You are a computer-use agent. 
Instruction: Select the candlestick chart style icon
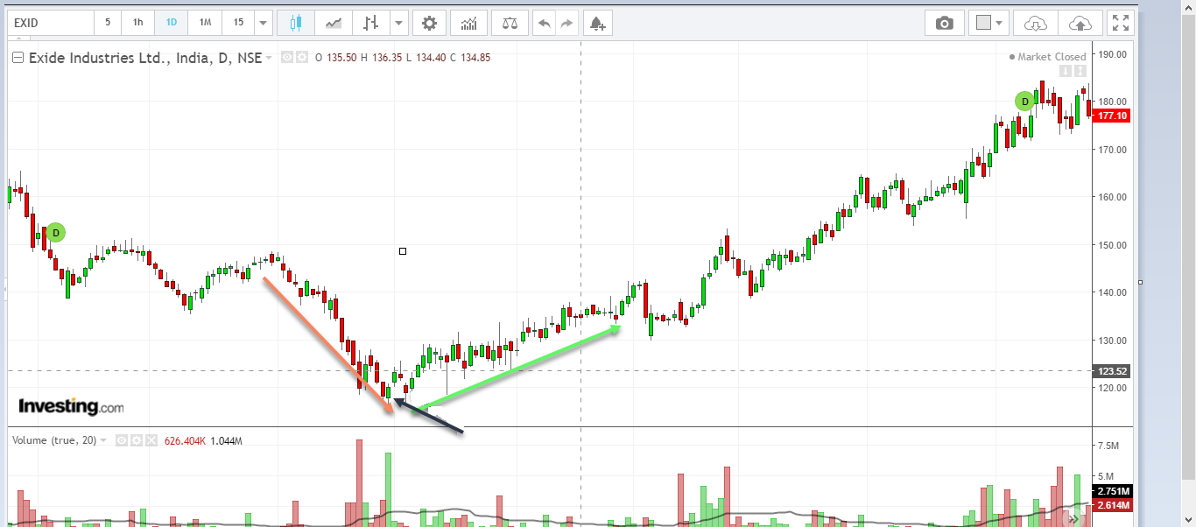[295, 22]
